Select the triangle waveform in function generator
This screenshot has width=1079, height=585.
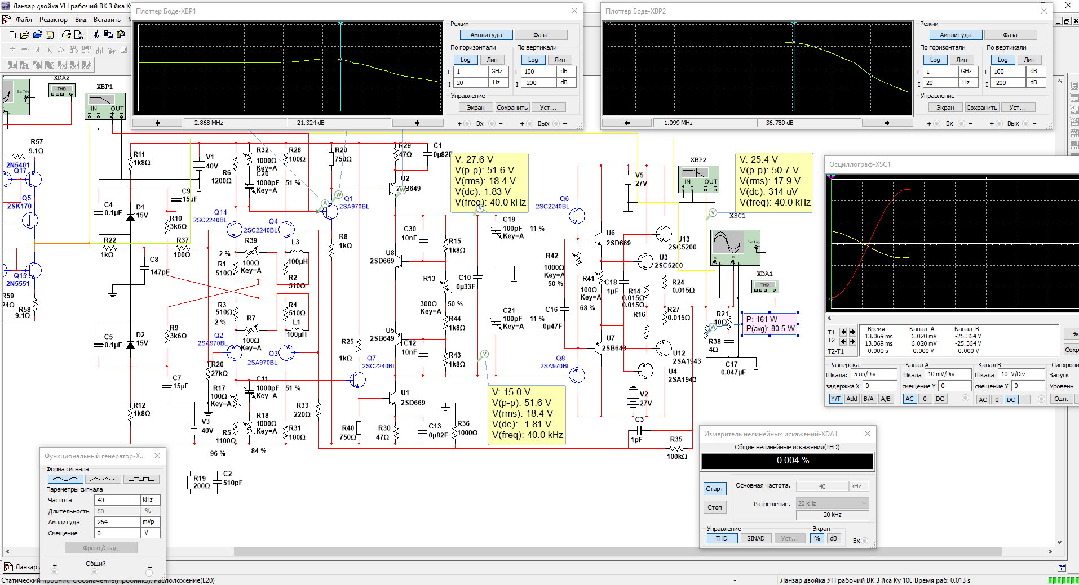103,479
